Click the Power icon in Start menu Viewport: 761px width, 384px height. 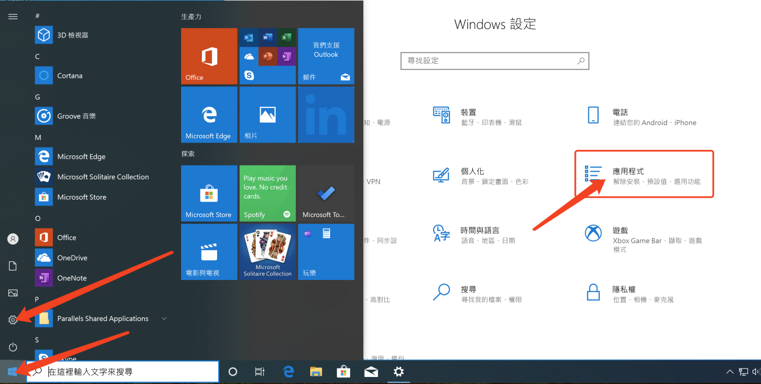click(13, 347)
